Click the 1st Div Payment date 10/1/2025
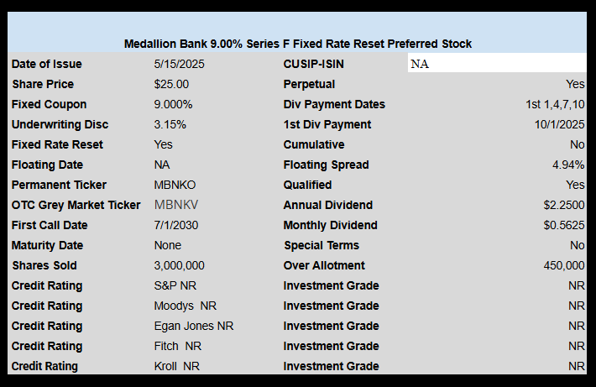Screen dimensions: 596x387 point(560,124)
